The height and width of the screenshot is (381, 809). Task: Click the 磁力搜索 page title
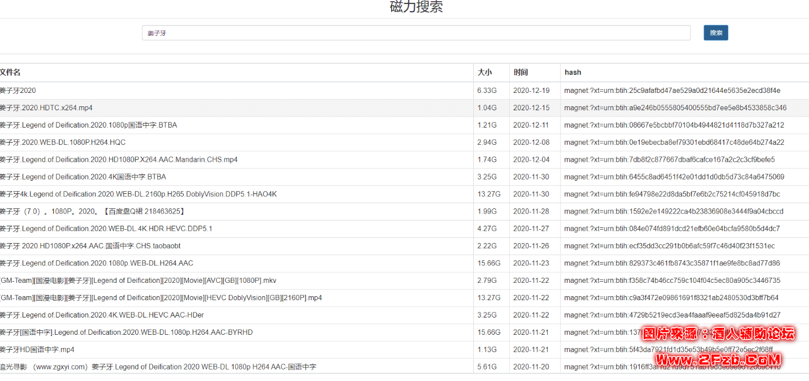[x=416, y=7]
